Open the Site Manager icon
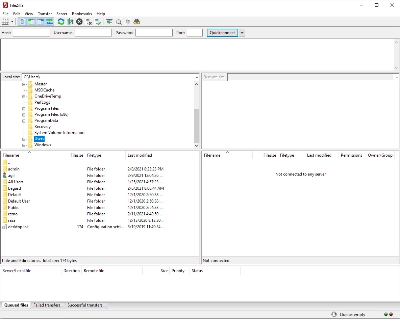 5,22
